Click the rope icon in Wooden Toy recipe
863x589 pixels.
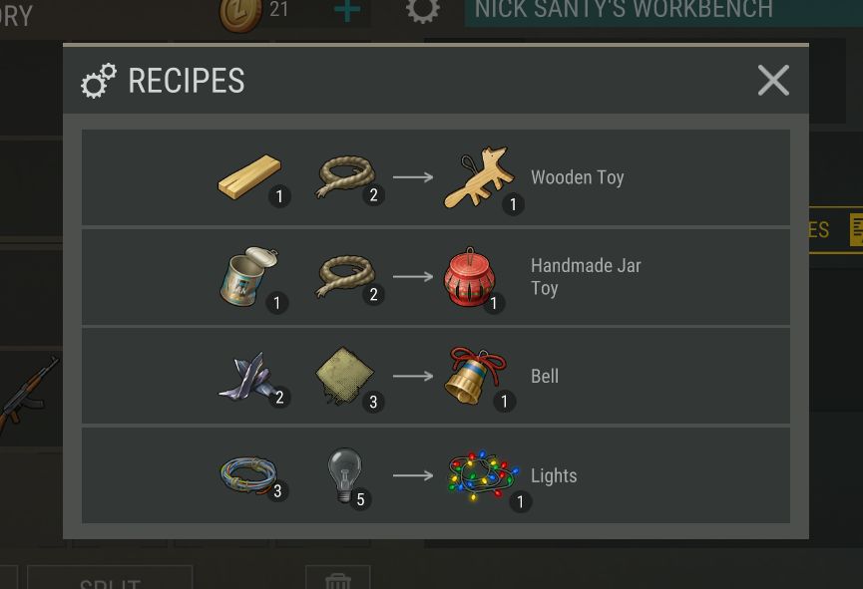coord(345,176)
